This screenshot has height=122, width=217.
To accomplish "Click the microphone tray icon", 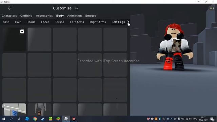I will pos(179,119).
